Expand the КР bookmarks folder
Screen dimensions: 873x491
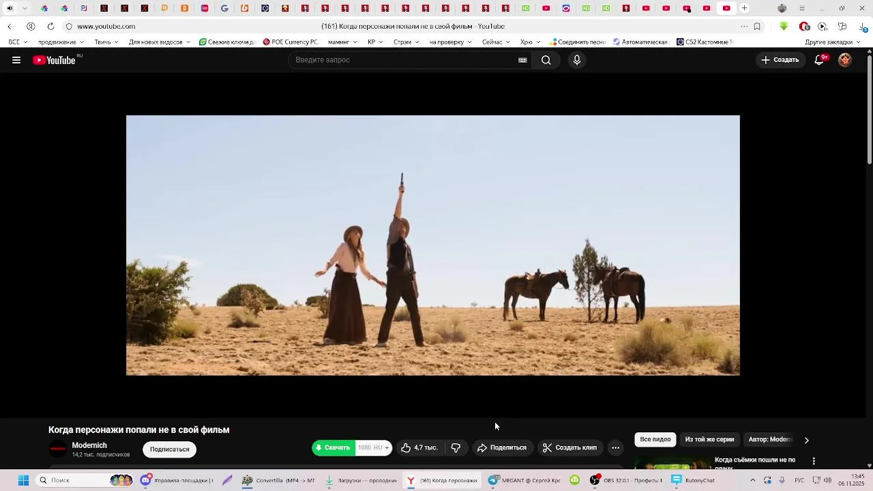(376, 42)
